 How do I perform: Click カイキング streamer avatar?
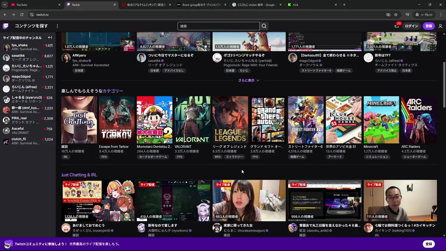click(x=368, y=228)
